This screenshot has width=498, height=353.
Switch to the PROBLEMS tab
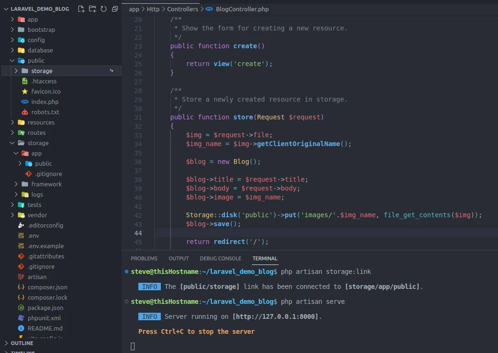tap(144, 258)
